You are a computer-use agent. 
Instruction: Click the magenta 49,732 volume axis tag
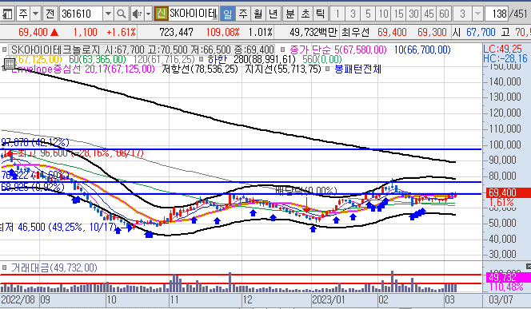point(509,277)
